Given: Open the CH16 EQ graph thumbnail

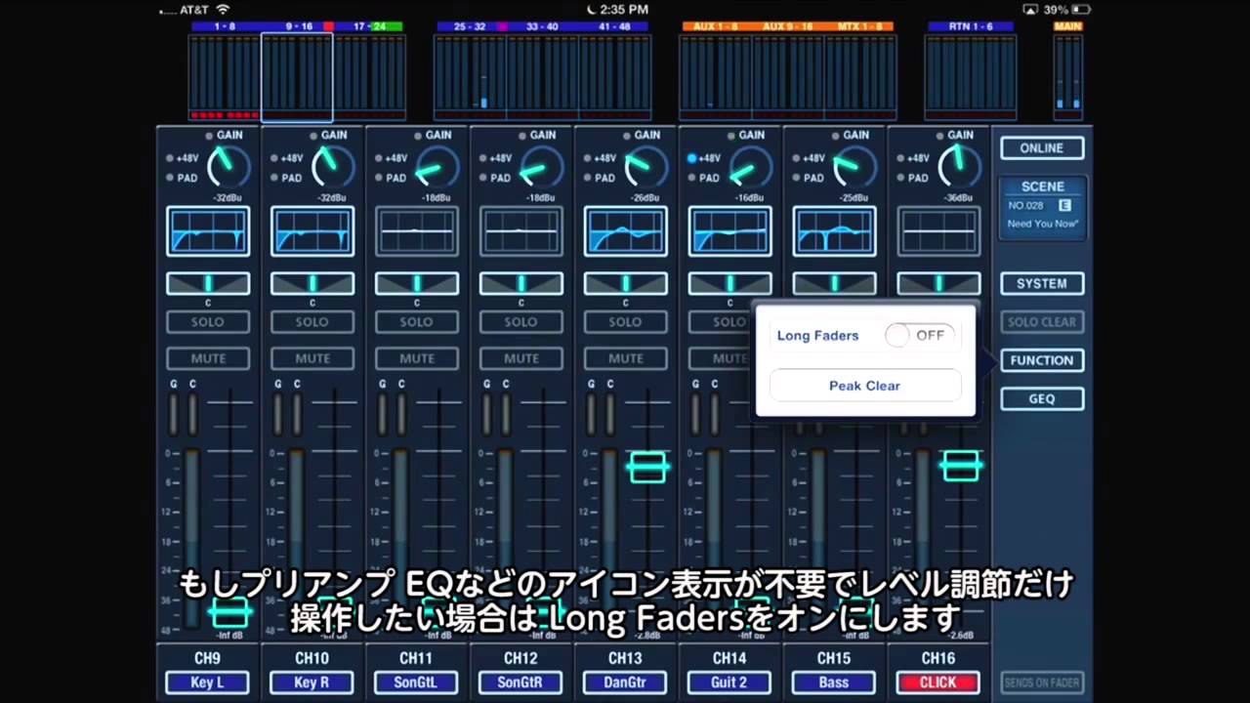Looking at the screenshot, I should pos(939,231).
